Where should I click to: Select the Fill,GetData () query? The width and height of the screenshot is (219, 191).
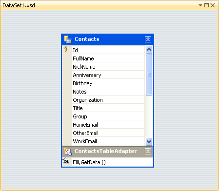coord(112,162)
